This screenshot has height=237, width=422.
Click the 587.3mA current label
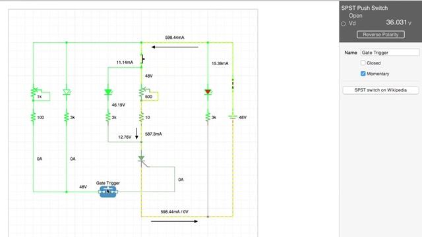(154, 134)
